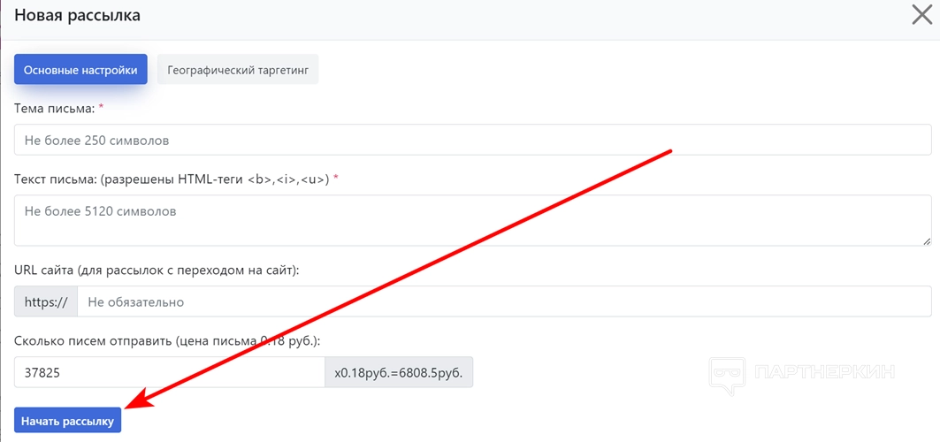Select the letters count field showing 37825
The image size is (940, 442).
[x=170, y=373]
